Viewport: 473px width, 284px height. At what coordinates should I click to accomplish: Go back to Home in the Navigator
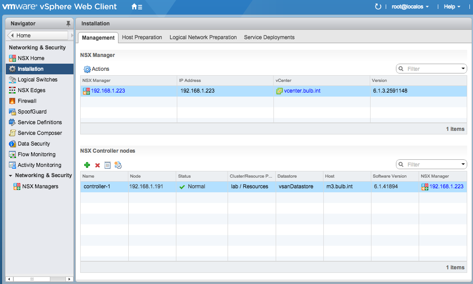point(38,35)
